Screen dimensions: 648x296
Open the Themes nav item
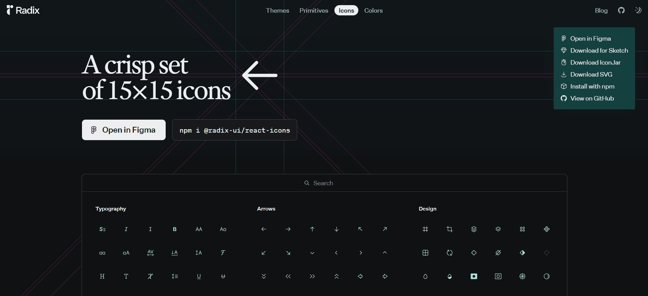[x=277, y=11]
